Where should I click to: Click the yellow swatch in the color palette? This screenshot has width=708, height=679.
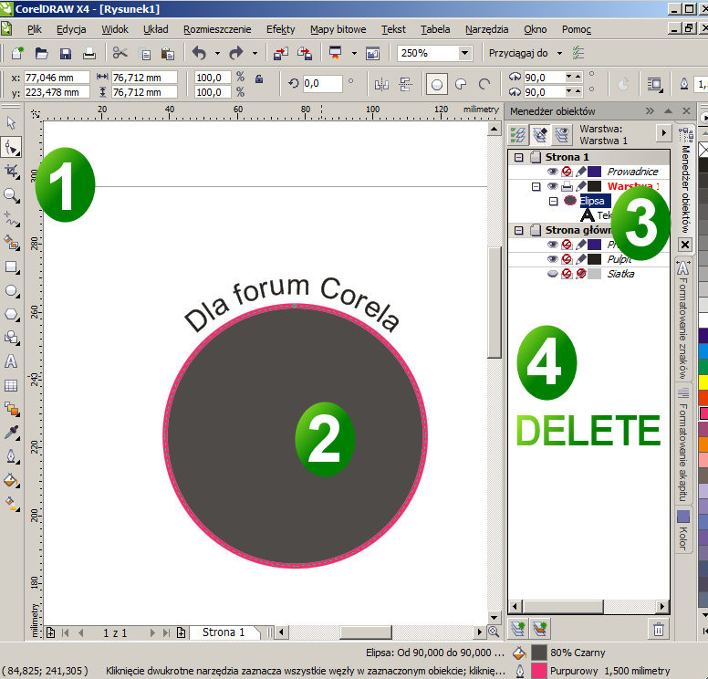[x=703, y=381]
